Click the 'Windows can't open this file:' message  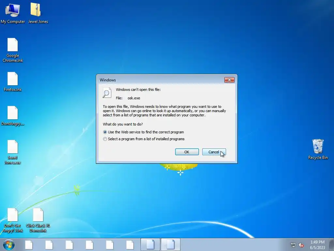click(x=138, y=90)
